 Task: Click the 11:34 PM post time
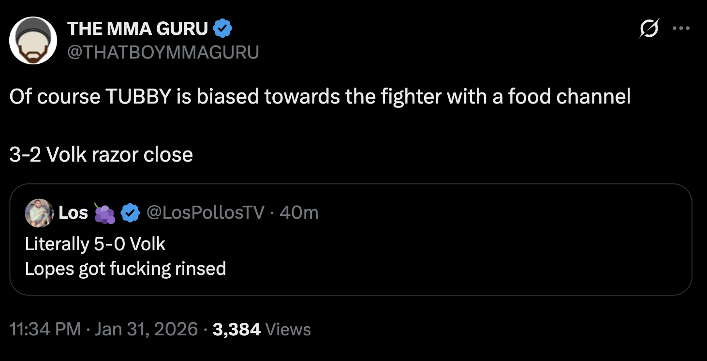[x=45, y=330]
